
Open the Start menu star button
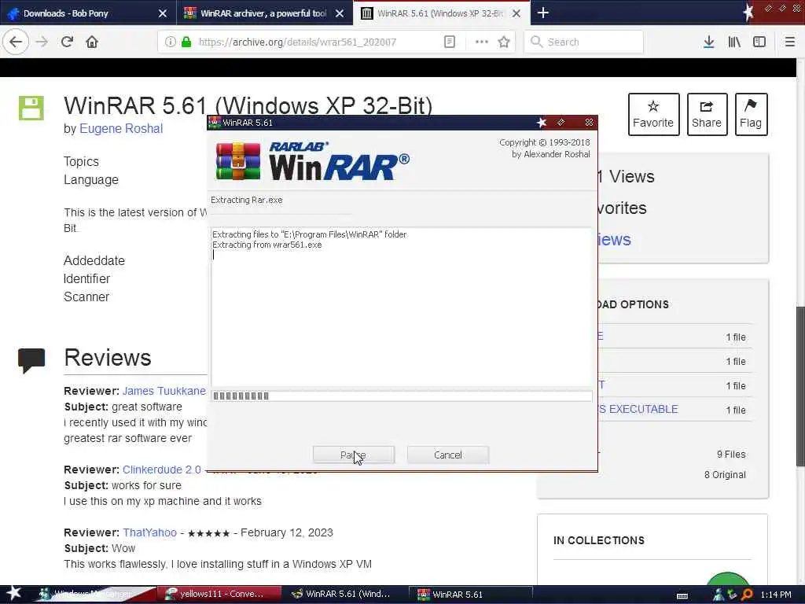14,593
